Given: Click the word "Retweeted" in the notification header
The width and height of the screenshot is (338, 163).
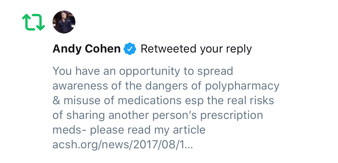Looking at the screenshot, I should 168,49.
